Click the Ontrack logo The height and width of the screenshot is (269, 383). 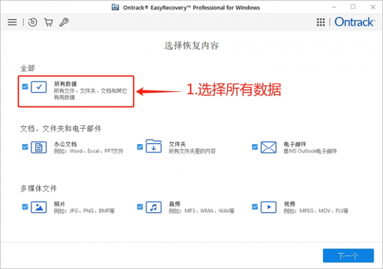pyautogui.click(x=354, y=22)
